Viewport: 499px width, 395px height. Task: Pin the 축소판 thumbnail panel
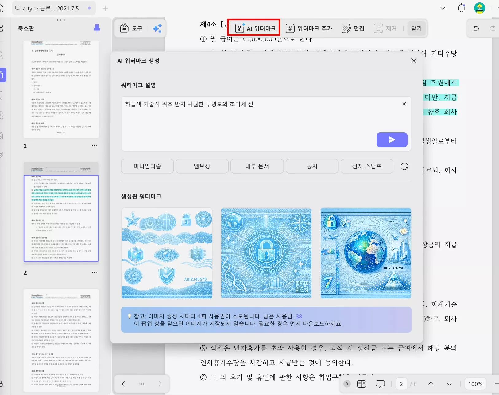(97, 28)
